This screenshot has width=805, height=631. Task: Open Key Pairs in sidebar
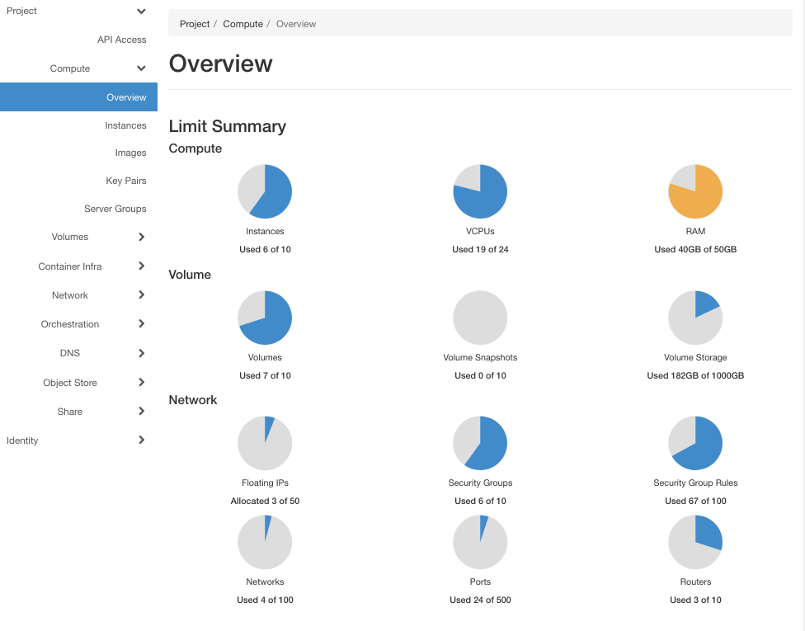click(126, 181)
